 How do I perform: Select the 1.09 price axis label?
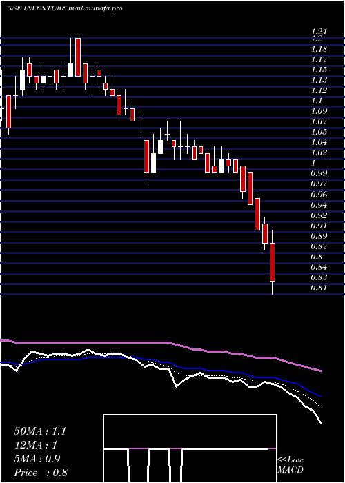319,111
